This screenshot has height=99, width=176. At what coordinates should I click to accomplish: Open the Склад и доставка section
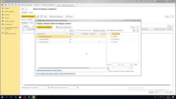pos(10,21)
